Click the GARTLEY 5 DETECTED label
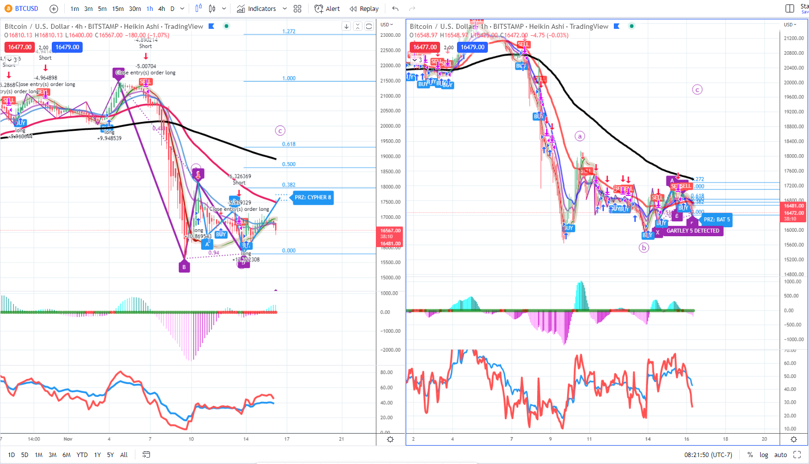809x464 pixels. coord(693,231)
